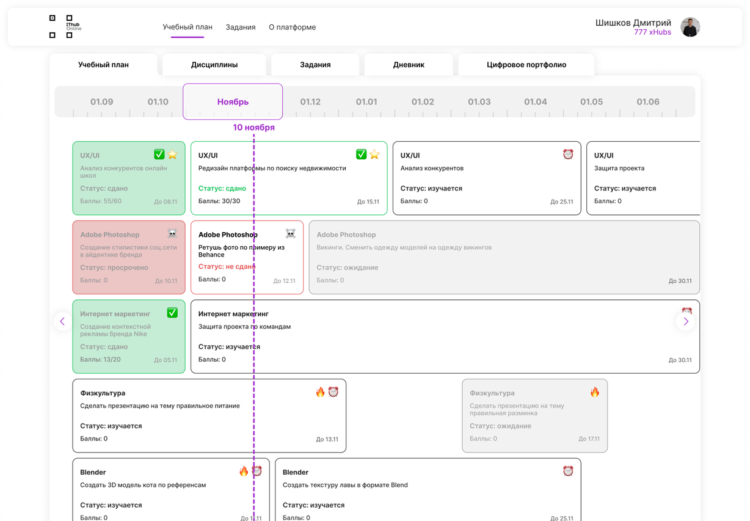Click the green checkmark on the online schools analysis card

[159, 155]
